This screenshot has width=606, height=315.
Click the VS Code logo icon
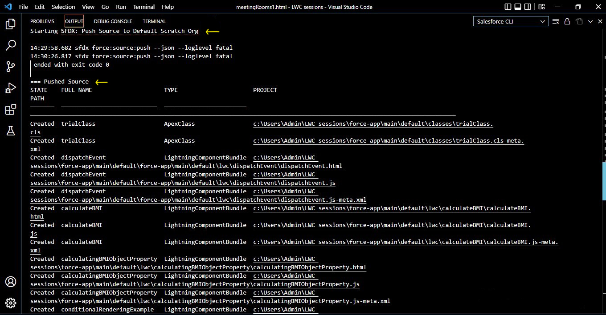coord(8,7)
